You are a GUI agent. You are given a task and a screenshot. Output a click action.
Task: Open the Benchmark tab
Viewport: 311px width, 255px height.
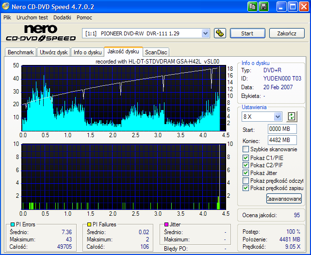click(x=21, y=52)
